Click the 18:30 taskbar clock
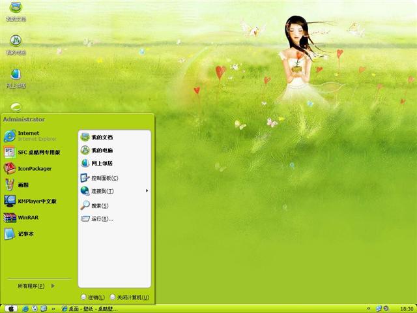 tap(407, 309)
